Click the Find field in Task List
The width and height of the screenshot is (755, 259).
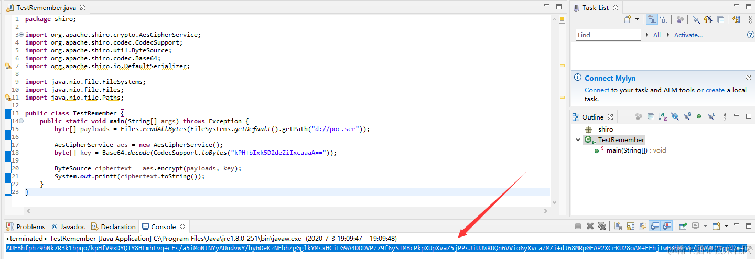(x=608, y=35)
